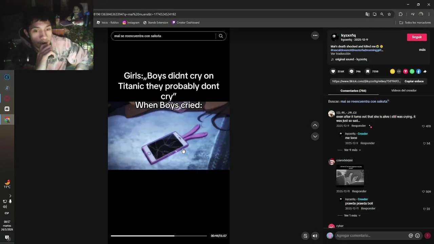Image resolution: width=434 pixels, height=244 pixels.
Task: Toggle the mini-player icon beside the volume
Action: click(x=305, y=236)
